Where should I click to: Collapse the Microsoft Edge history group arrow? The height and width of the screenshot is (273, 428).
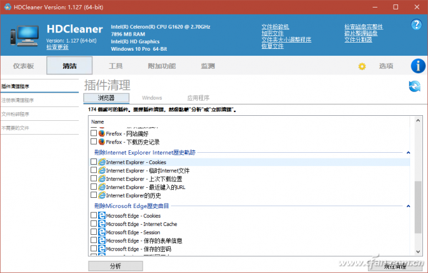(x=408, y=206)
